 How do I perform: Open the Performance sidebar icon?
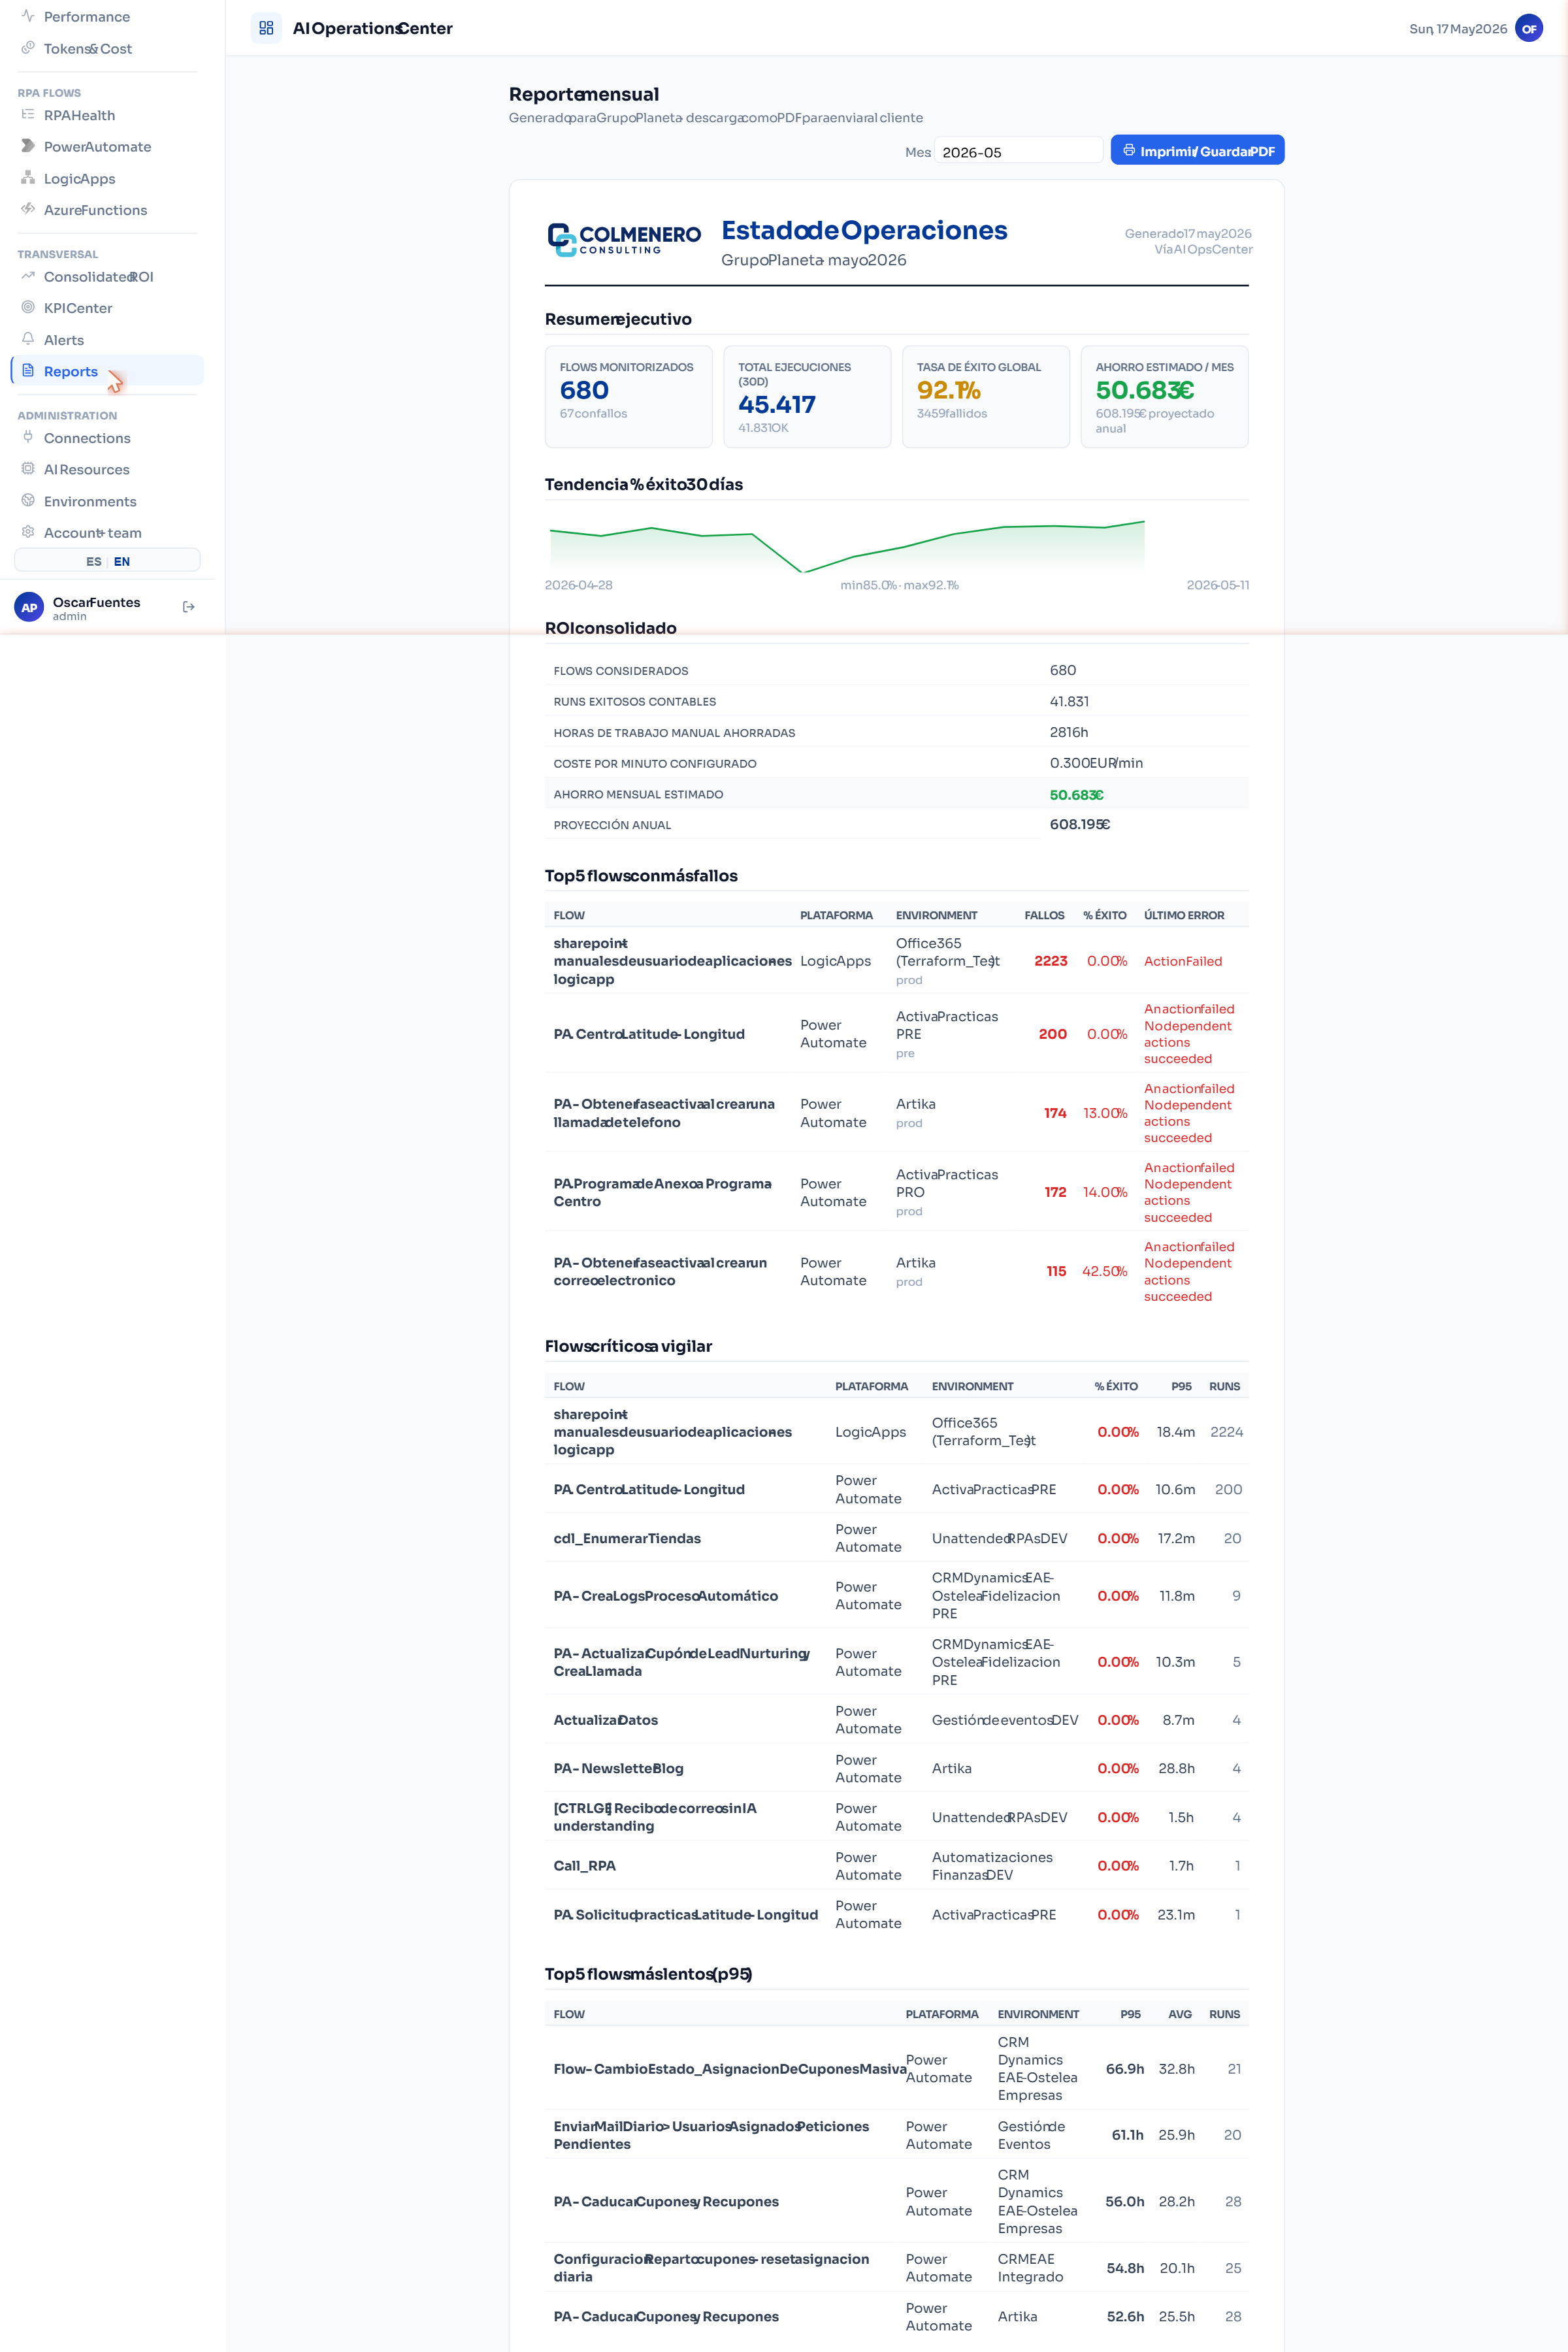point(28,16)
